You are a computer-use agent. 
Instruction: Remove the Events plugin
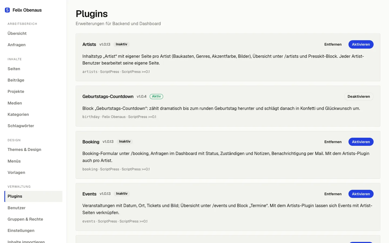[x=333, y=194]
